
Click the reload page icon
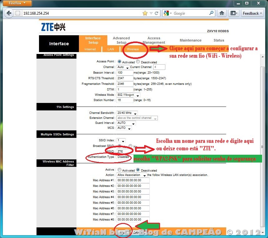[x=156, y=13]
